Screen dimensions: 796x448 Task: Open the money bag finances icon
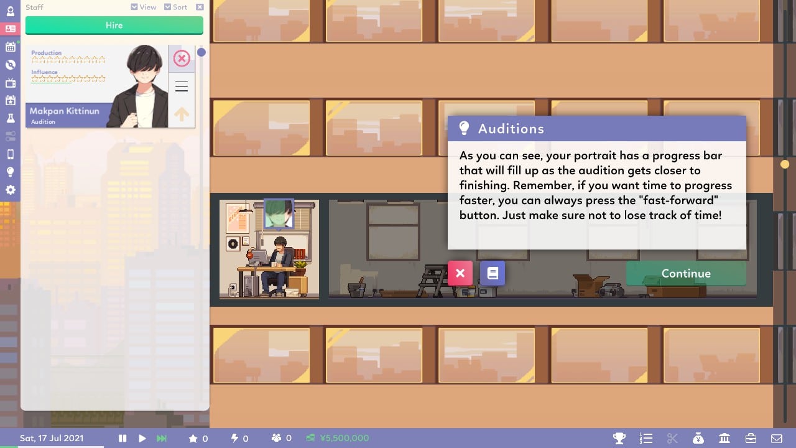pyautogui.click(x=698, y=438)
